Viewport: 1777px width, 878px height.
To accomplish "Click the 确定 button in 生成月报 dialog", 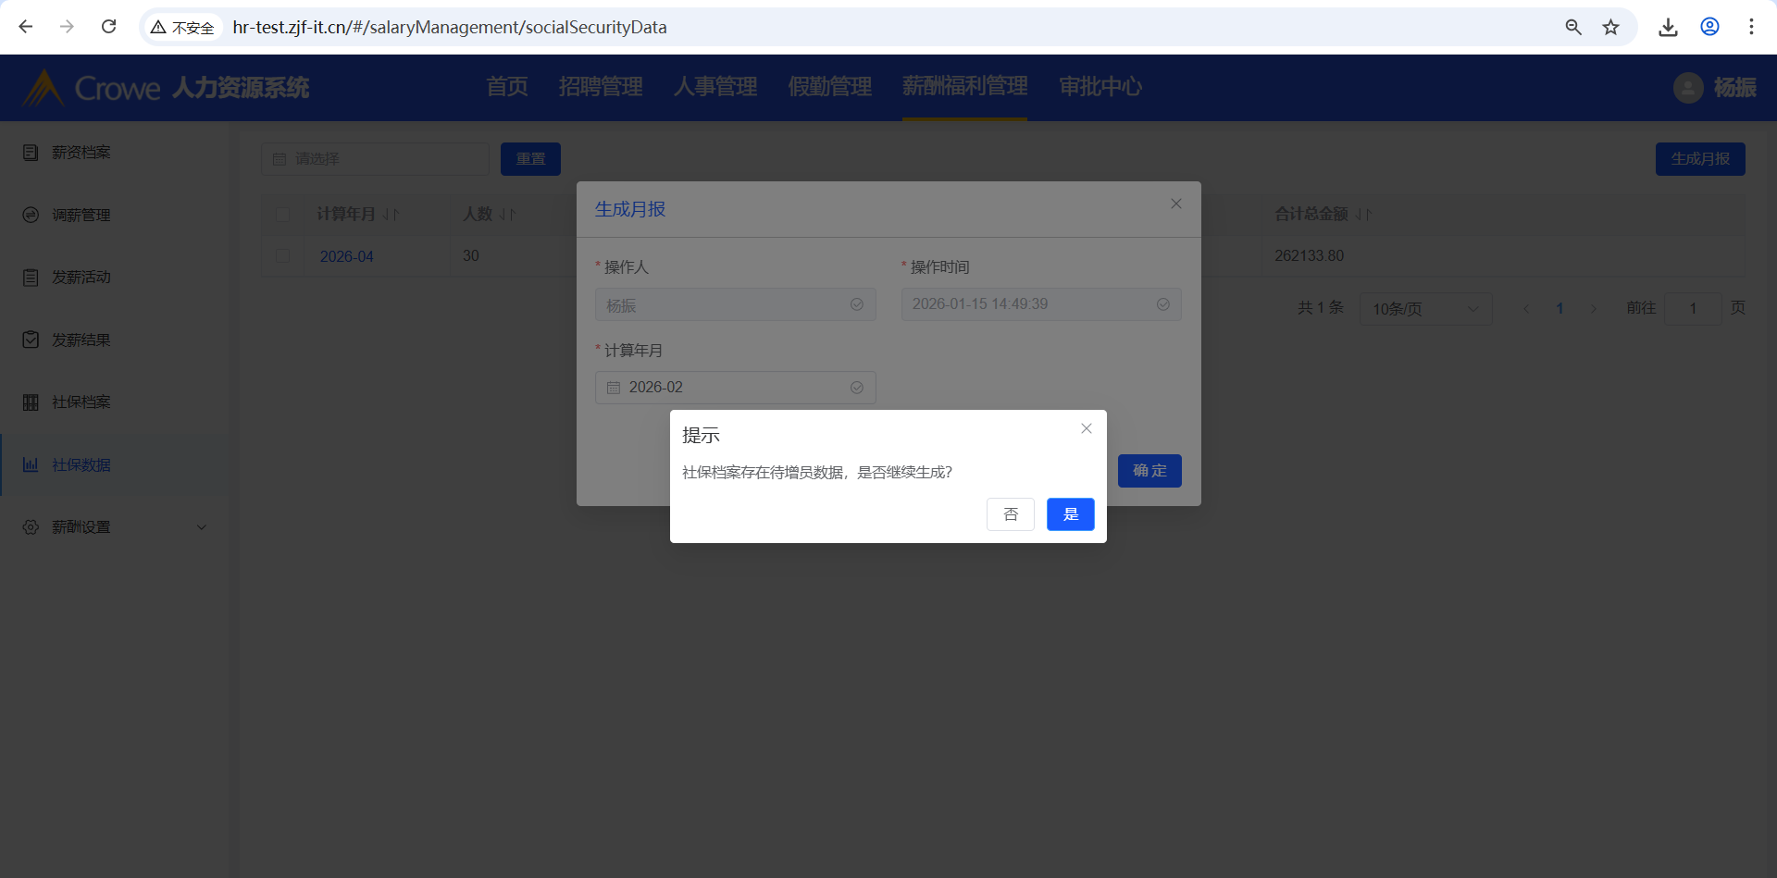I will pyautogui.click(x=1149, y=471).
